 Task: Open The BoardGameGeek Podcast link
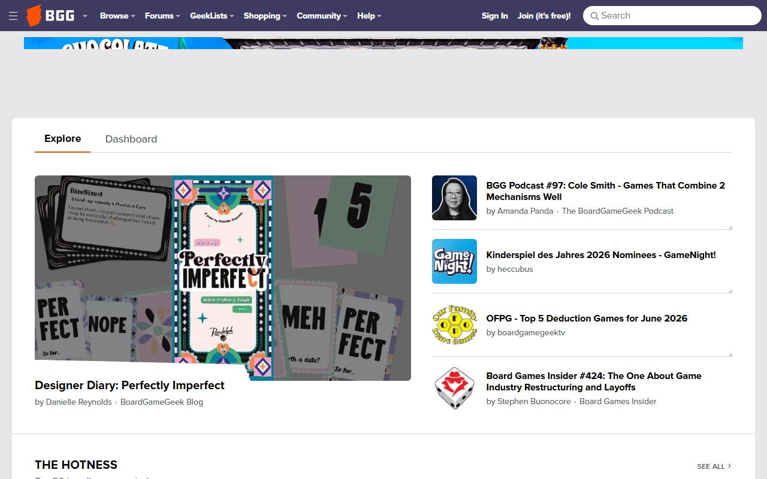(618, 211)
